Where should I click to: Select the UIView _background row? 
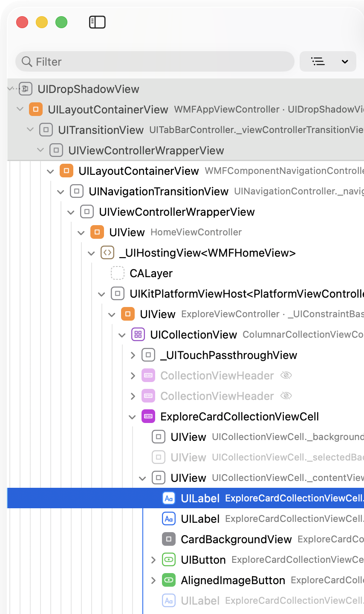click(185, 437)
